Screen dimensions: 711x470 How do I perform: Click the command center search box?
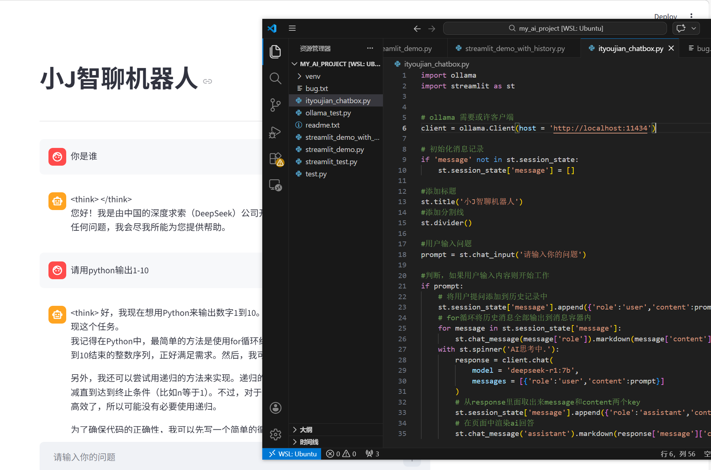click(555, 28)
